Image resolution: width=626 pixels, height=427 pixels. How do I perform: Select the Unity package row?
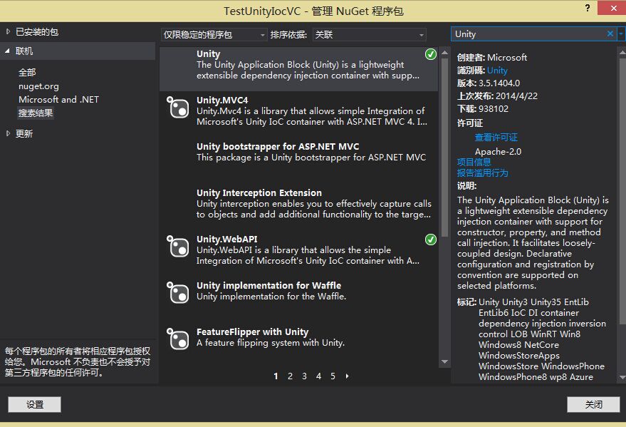[x=298, y=68]
